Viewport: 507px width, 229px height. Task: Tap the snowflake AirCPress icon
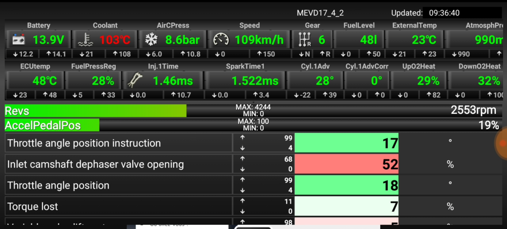(x=151, y=40)
